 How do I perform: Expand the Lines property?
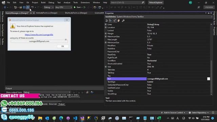click(x=106, y=24)
